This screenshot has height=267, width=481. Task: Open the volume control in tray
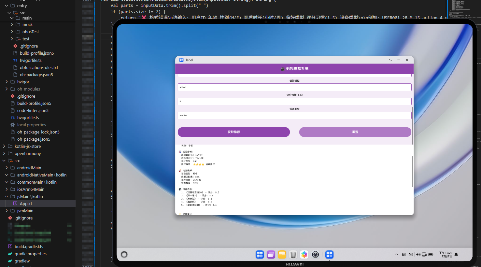click(418, 255)
